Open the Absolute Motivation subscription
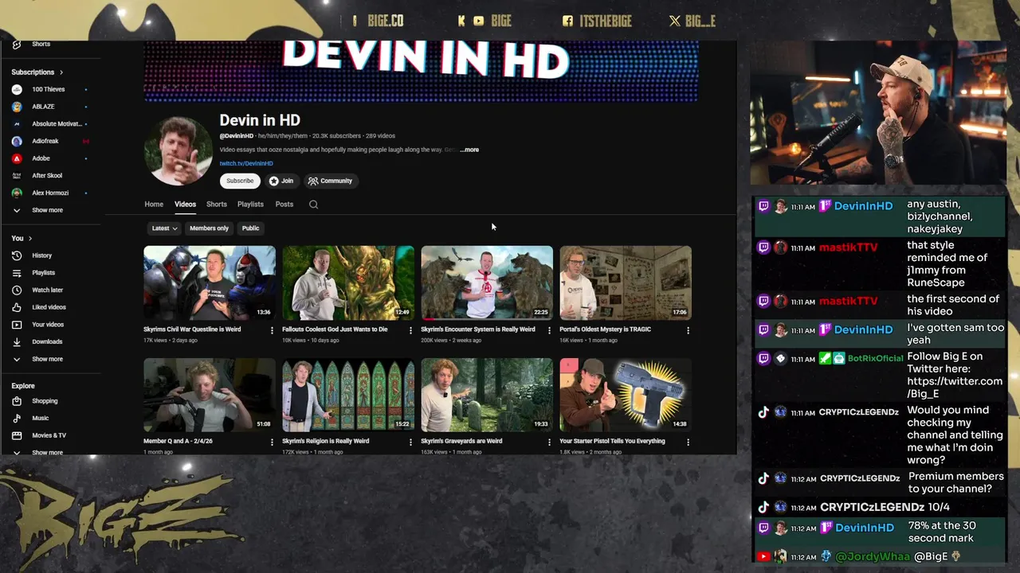The image size is (1020, 573). pos(56,124)
